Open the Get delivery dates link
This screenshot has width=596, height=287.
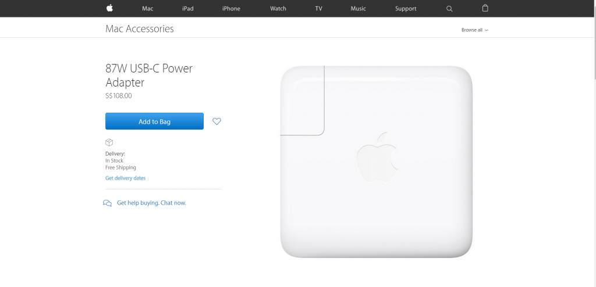[x=126, y=178]
